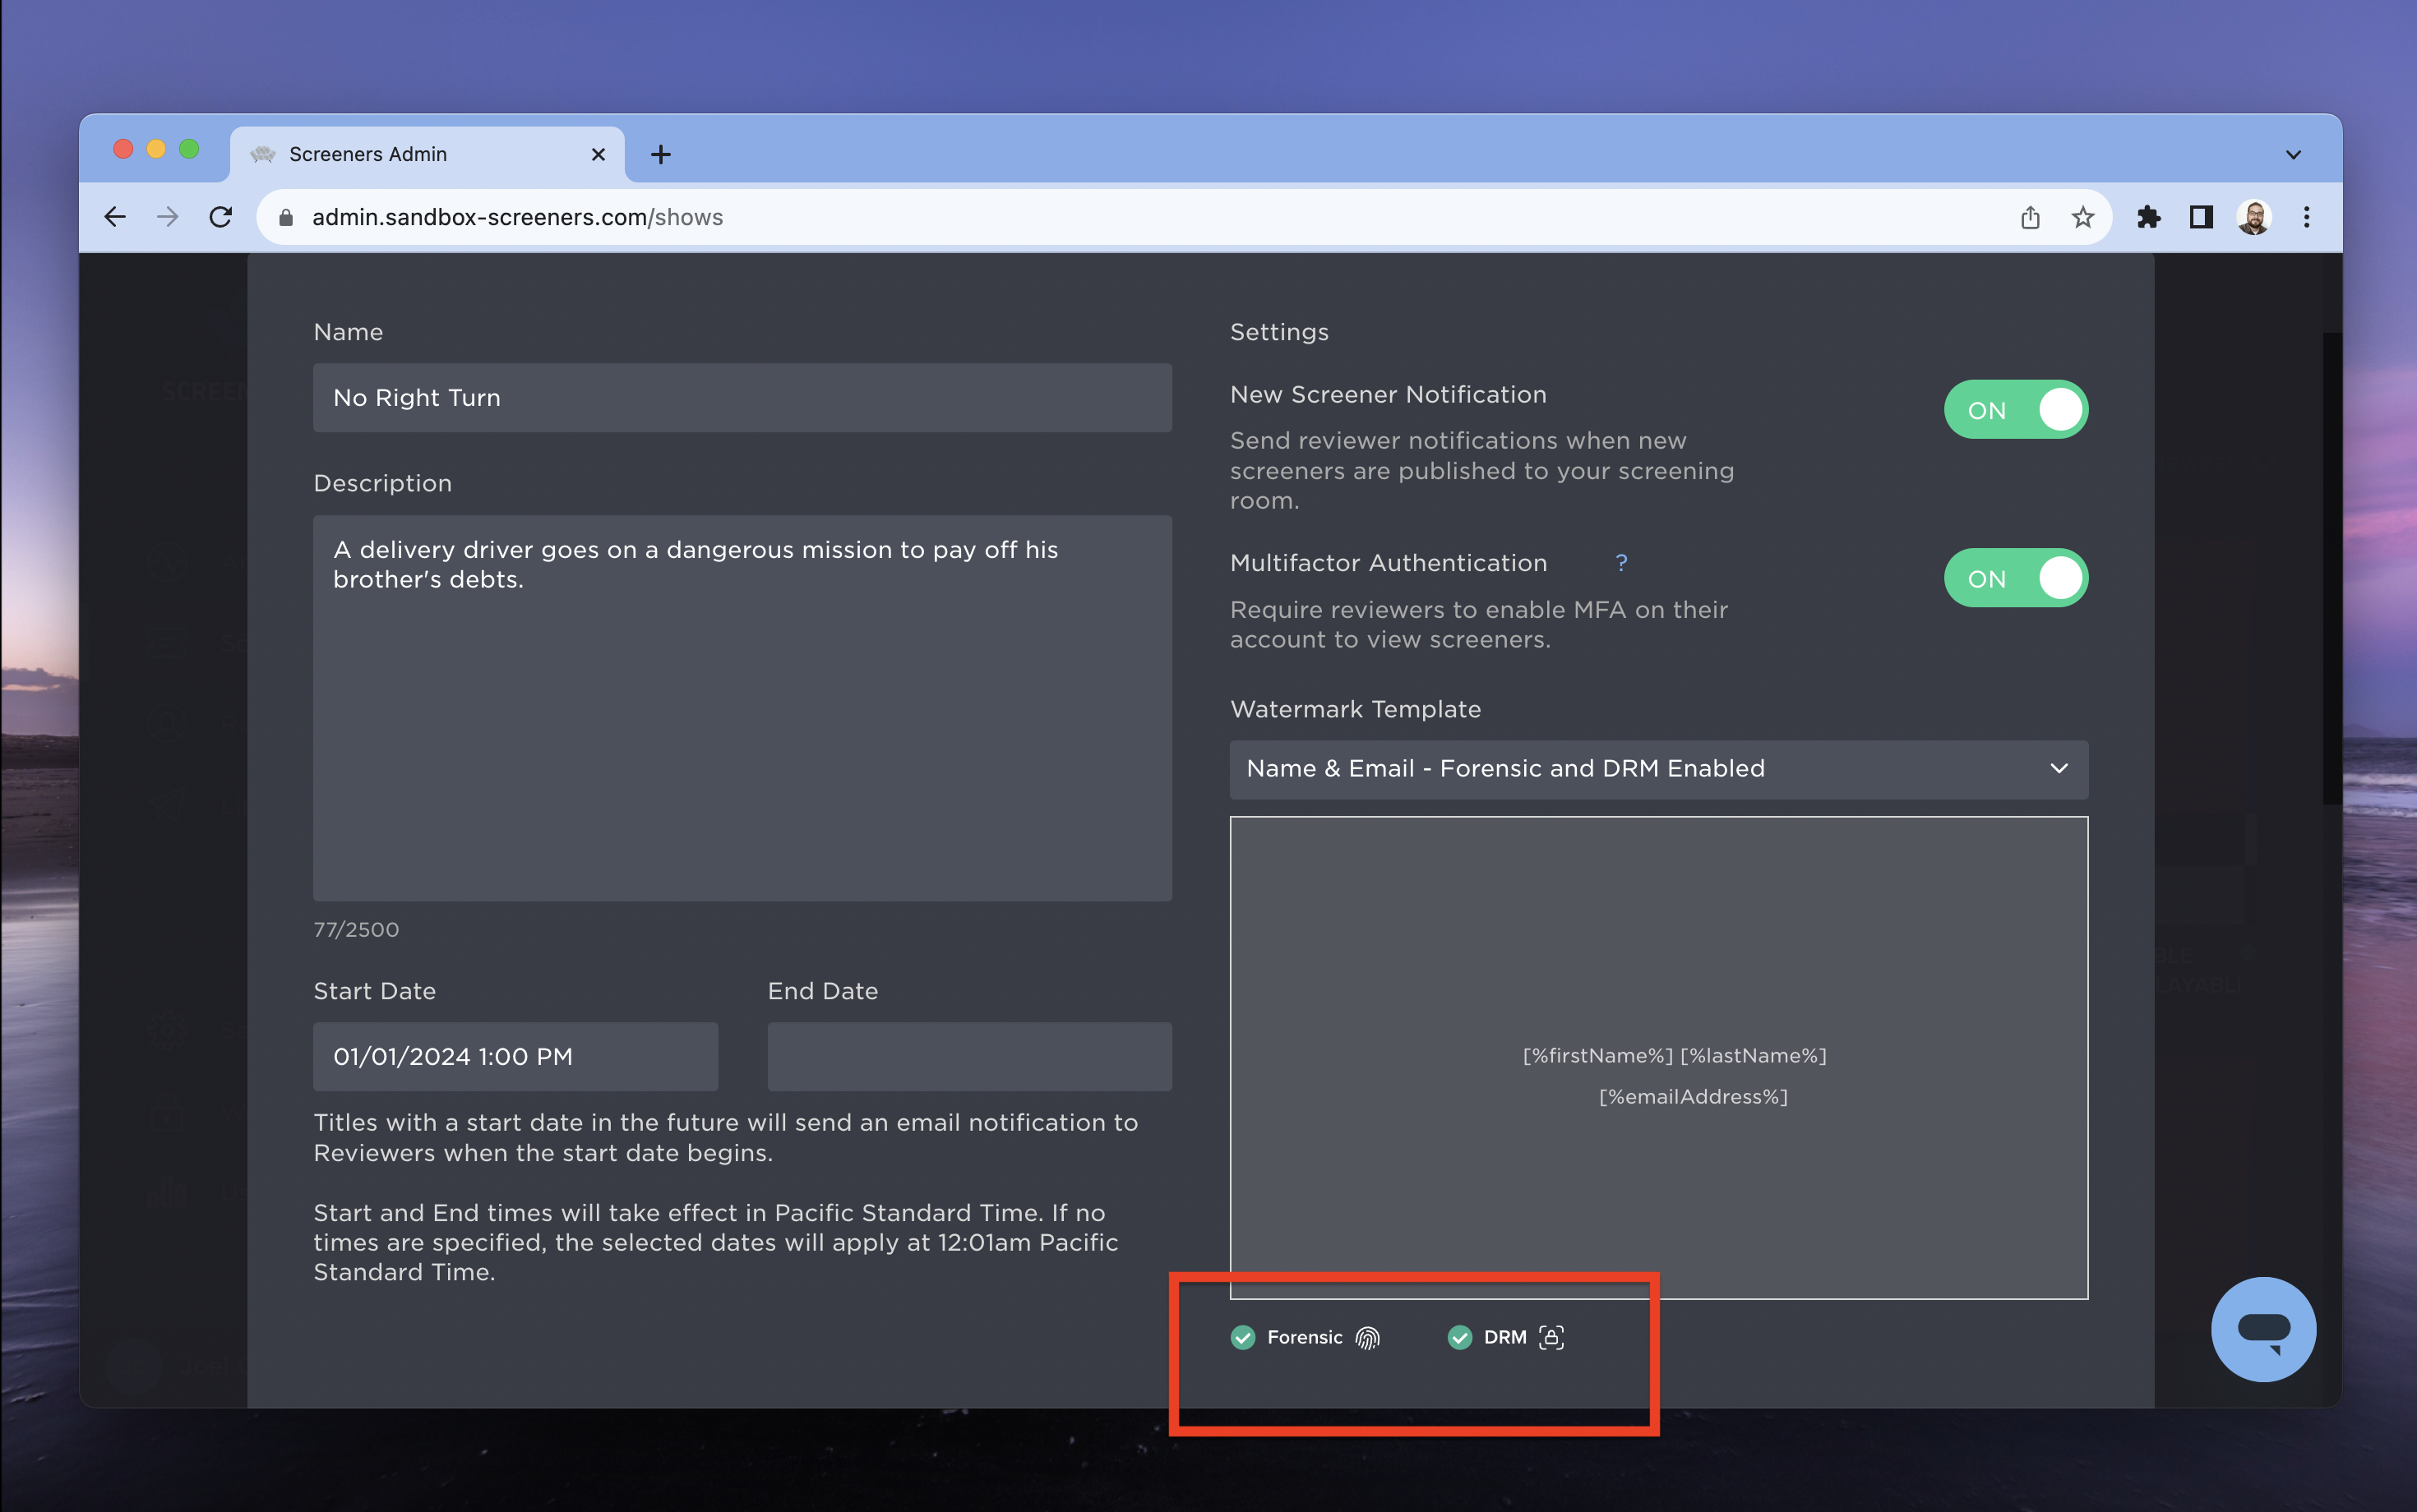Open the Chrome extensions puzzle icon
This screenshot has width=2417, height=1512.
tap(2148, 217)
